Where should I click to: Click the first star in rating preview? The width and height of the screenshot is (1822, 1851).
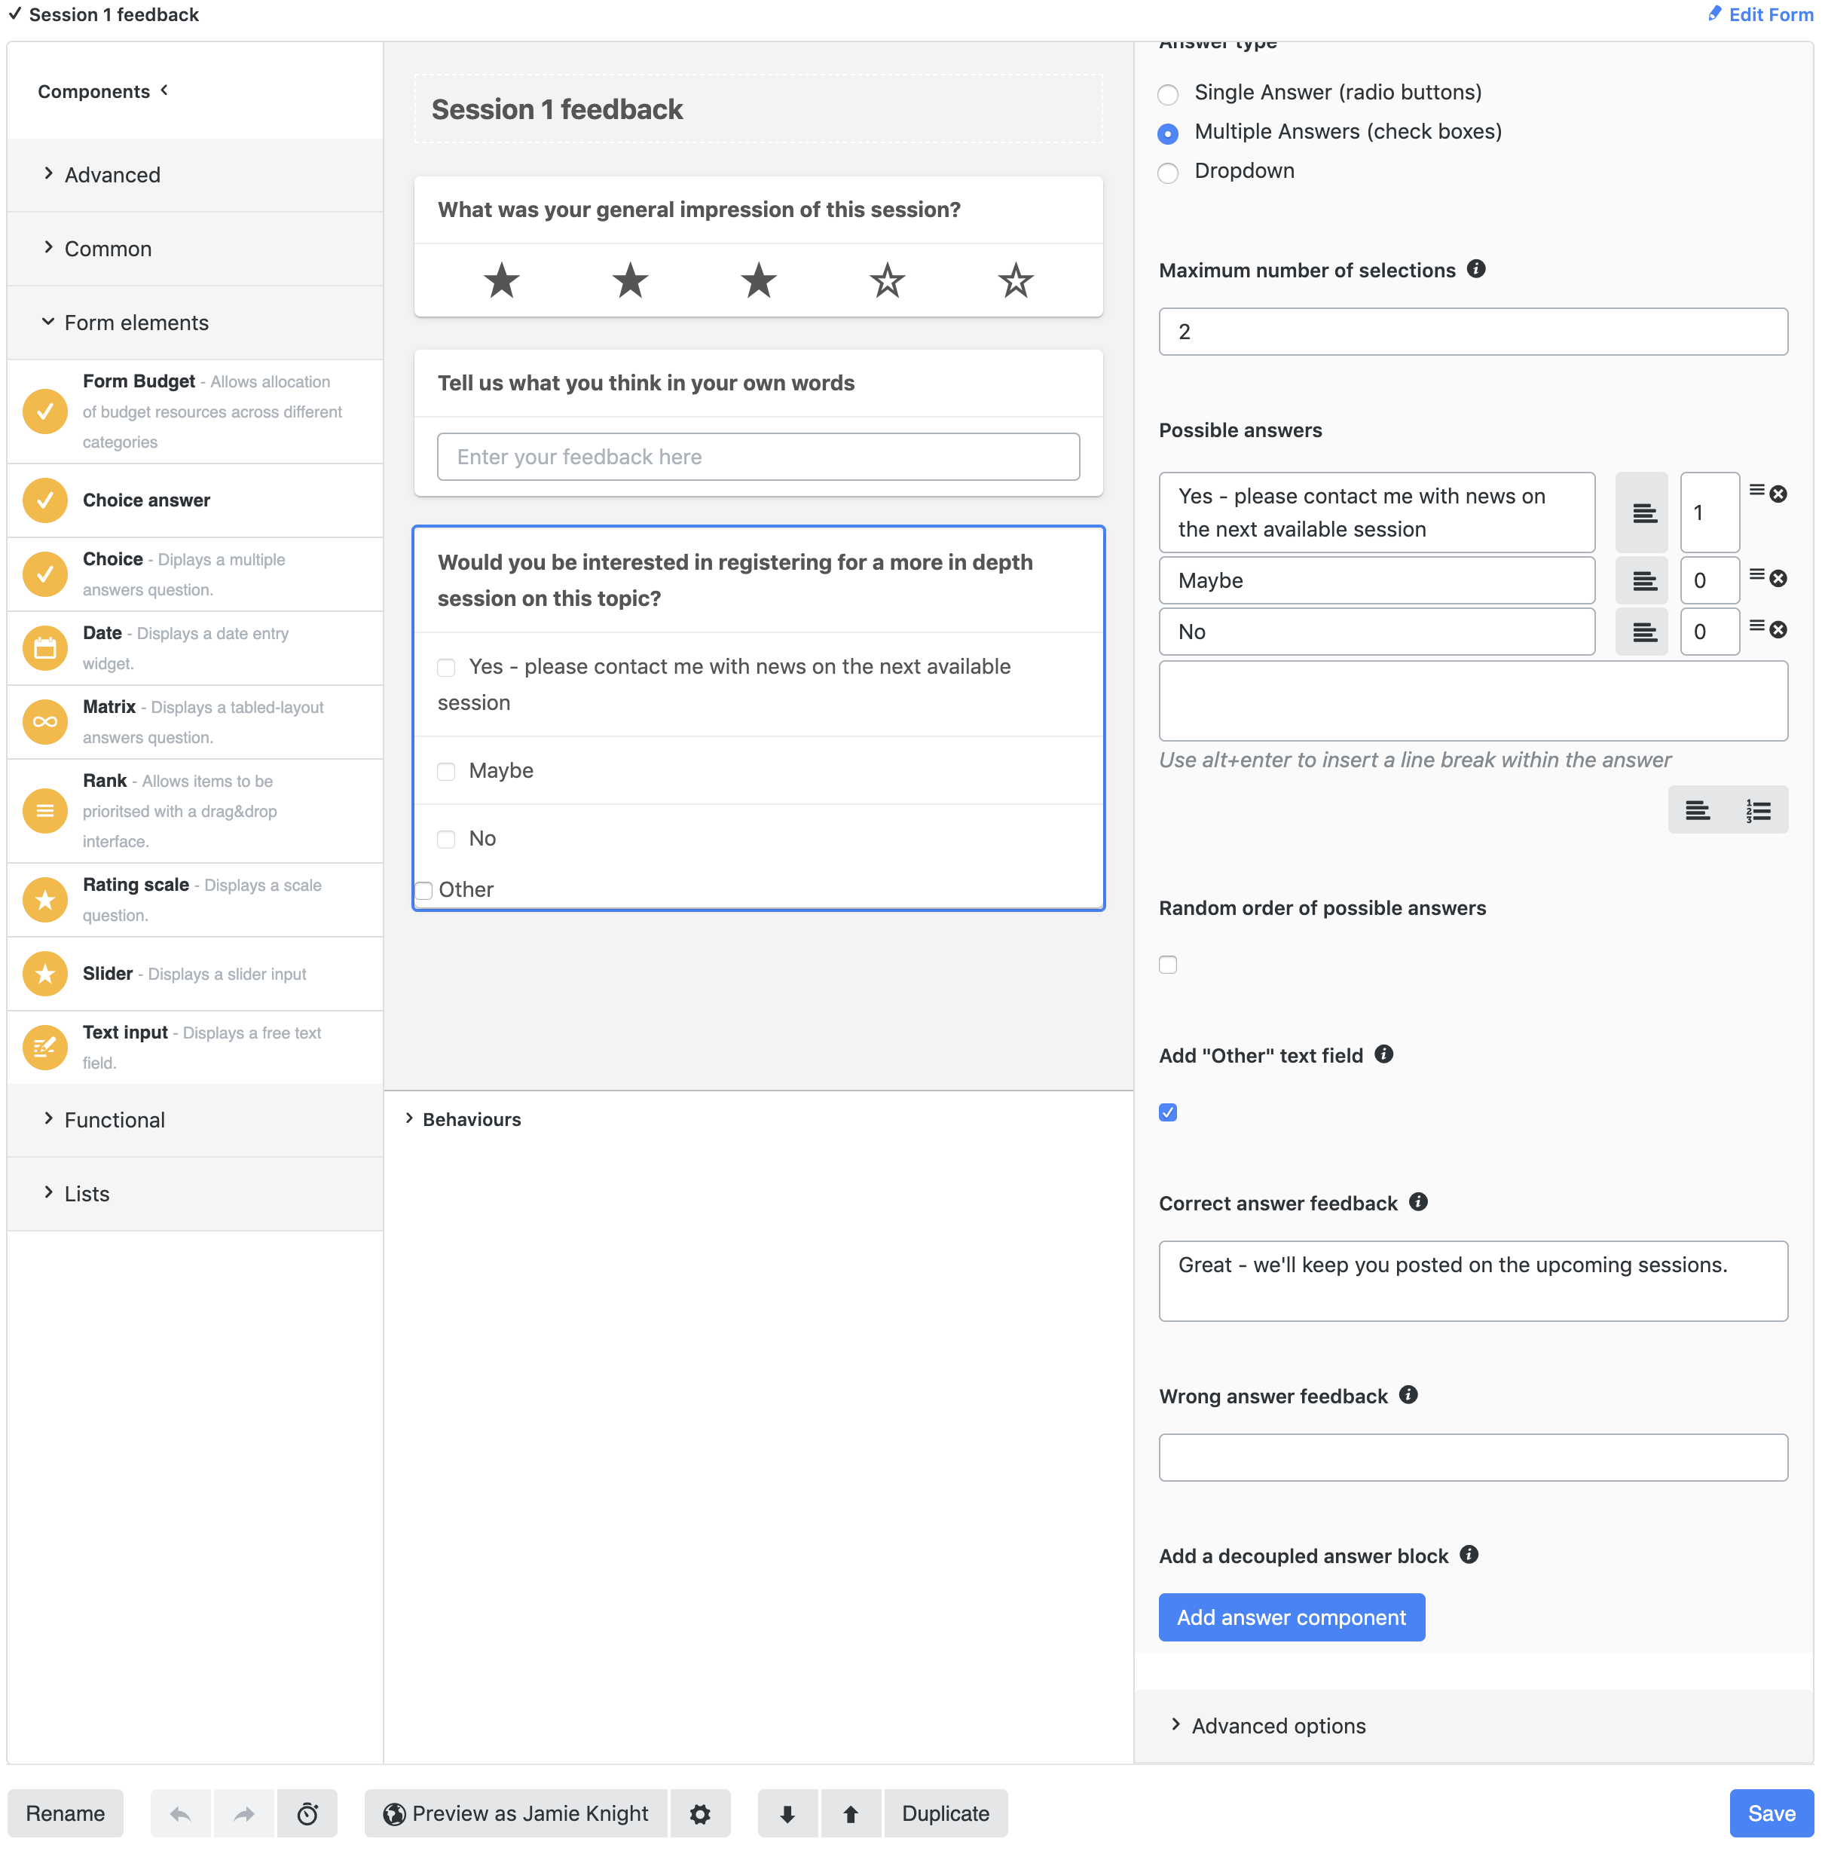pos(501,280)
